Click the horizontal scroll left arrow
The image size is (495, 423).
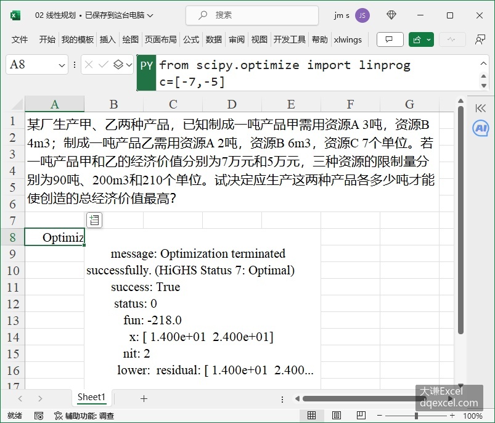(x=297, y=399)
